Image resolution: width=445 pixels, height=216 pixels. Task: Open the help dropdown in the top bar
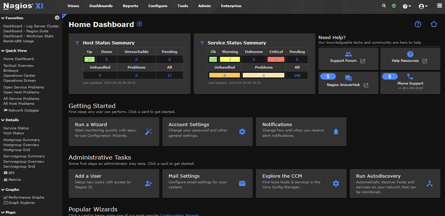[x=407, y=6]
